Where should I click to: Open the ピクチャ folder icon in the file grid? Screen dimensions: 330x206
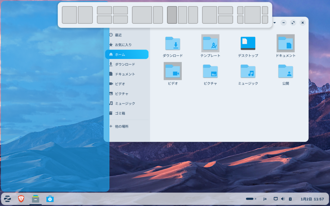click(x=210, y=71)
